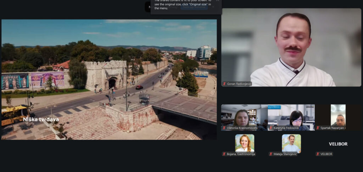Click the muted mic icon next to VELIBOR label

point(318,154)
